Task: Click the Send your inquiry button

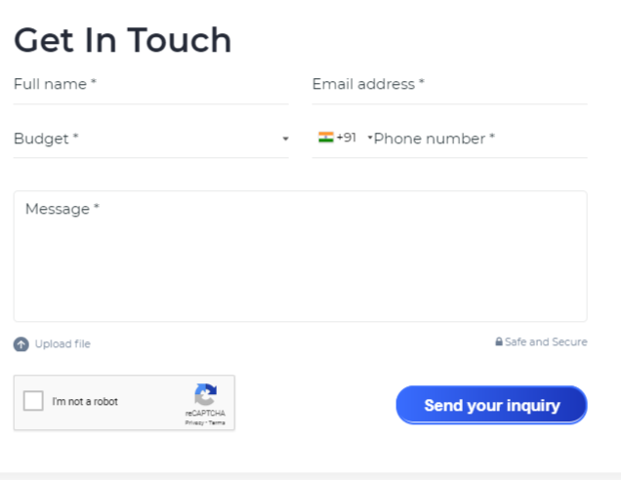Action: pyautogui.click(x=491, y=405)
